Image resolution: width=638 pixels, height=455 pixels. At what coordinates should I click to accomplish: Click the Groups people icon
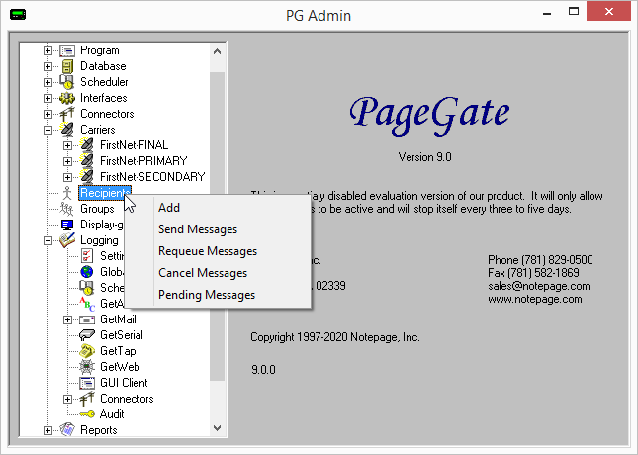point(66,209)
